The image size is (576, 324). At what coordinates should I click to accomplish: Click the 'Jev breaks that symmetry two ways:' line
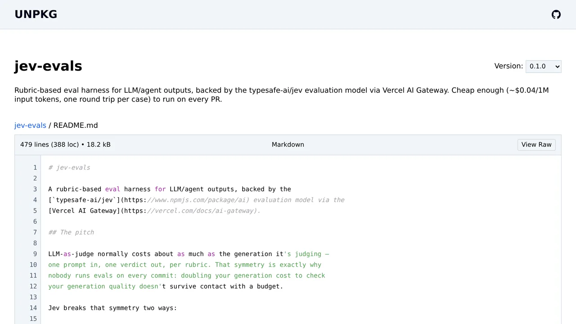(112, 308)
